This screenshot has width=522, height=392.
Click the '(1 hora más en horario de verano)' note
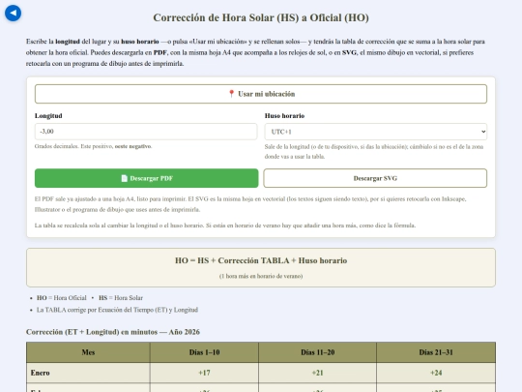point(261,276)
